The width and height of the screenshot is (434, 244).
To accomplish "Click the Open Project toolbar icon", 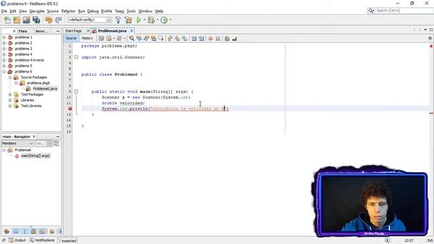I will point(26,20).
